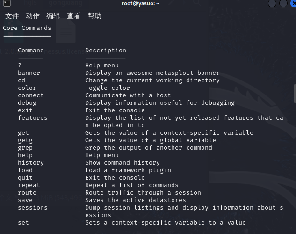Maximize the root@yasuo terminal window
The width and height of the screenshot is (296, 234).
point(283,4)
